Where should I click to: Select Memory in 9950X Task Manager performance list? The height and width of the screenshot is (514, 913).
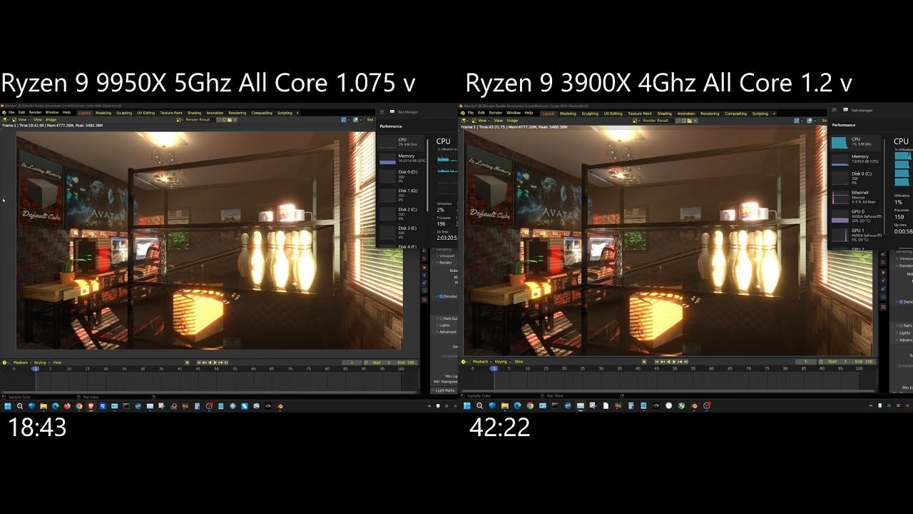(402, 161)
